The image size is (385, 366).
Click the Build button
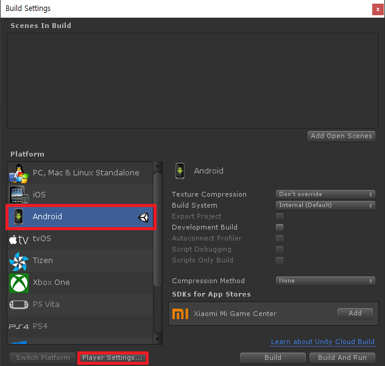coord(273,357)
